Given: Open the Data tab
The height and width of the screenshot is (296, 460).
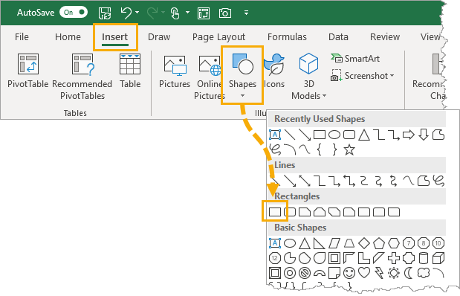Looking at the screenshot, I should (338, 37).
